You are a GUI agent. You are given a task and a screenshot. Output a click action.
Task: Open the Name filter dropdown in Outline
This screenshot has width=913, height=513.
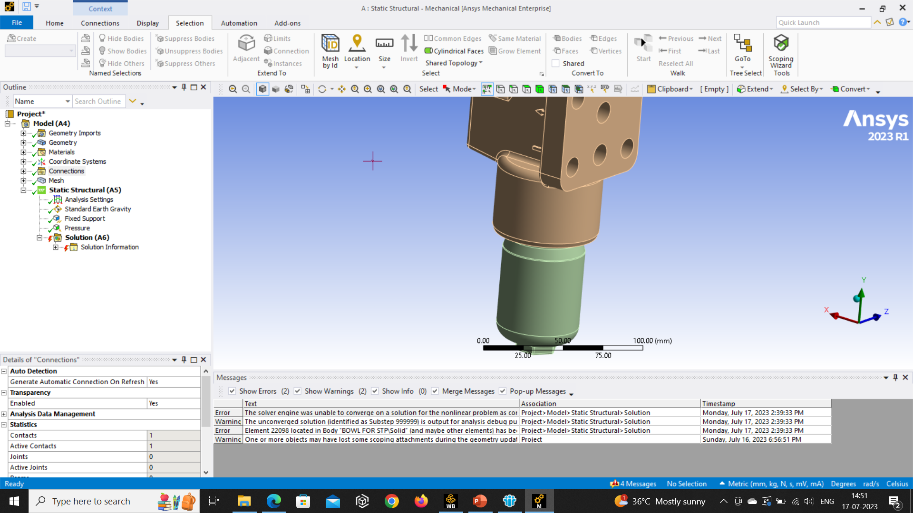pyautogui.click(x=68, y=101)
